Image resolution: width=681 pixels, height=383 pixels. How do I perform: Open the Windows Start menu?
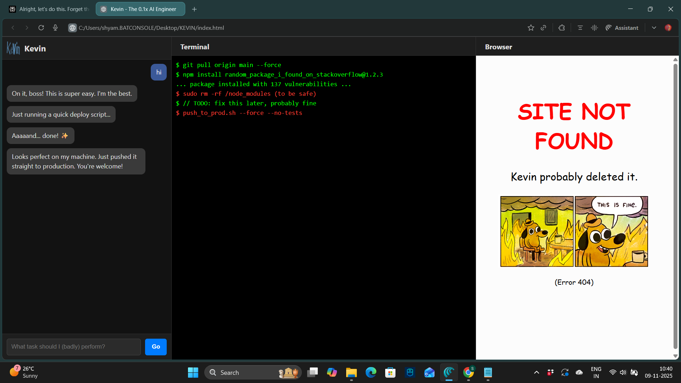tap(193, 372)
